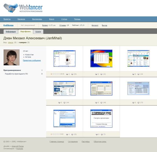
Task: Click the Weblancer handshake logo
Action: (23, 8)
